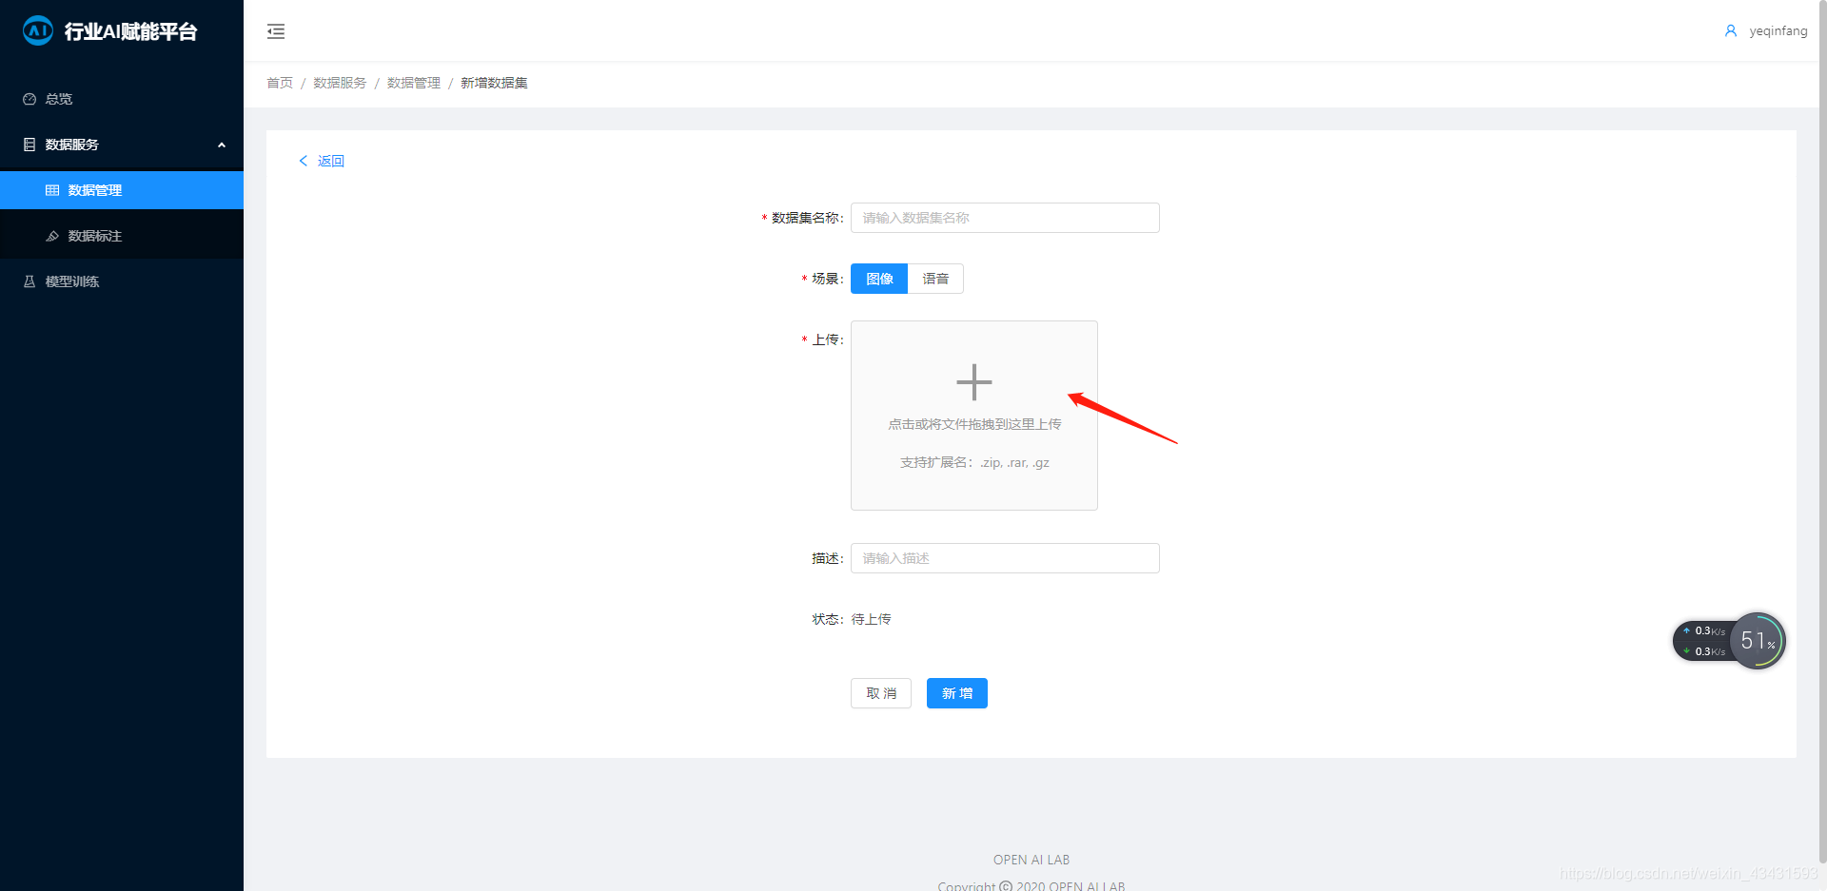Open 模型训练 in sidebar
Viewport: 1827px width, 891px height.
(x=122, y=281)
